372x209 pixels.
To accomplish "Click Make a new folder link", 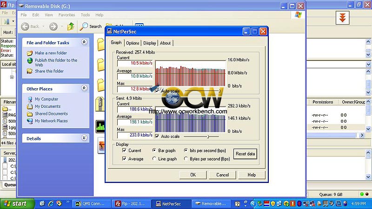I will (51, 53).
